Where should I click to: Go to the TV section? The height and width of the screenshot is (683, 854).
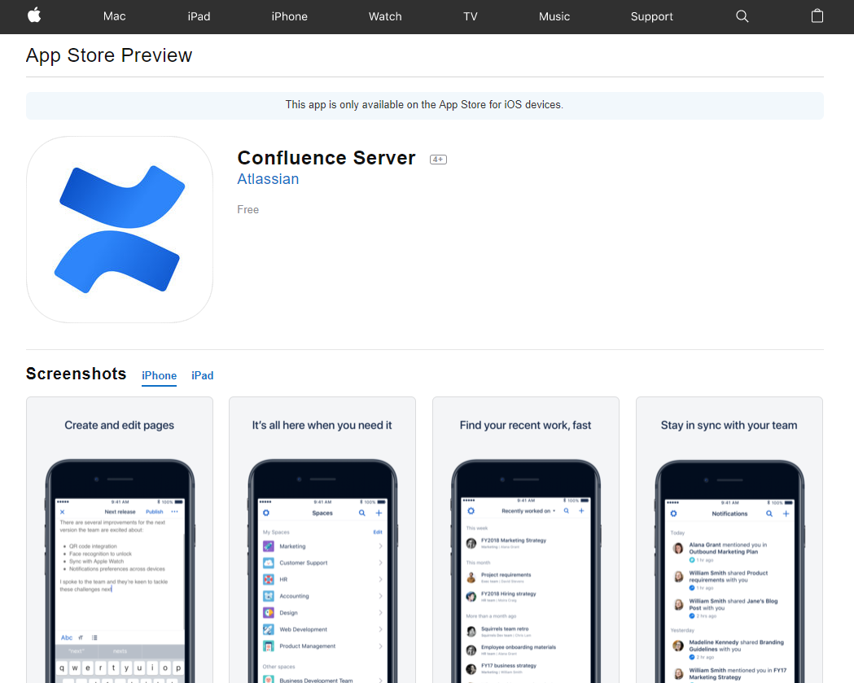tap(471, 16)
